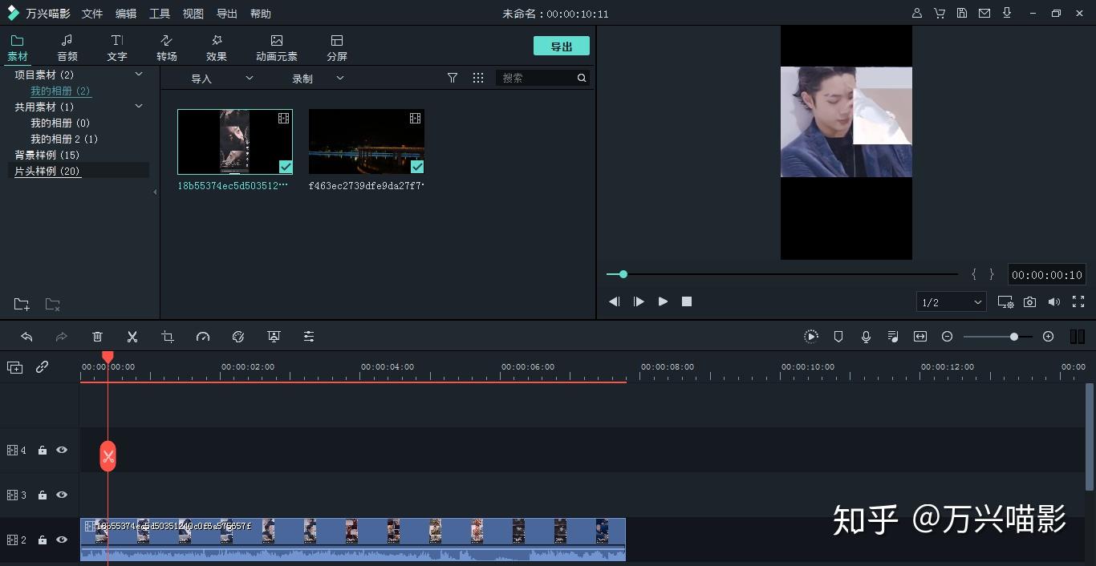Collapse the 共用素材 (1) tree group

point(139,106)
